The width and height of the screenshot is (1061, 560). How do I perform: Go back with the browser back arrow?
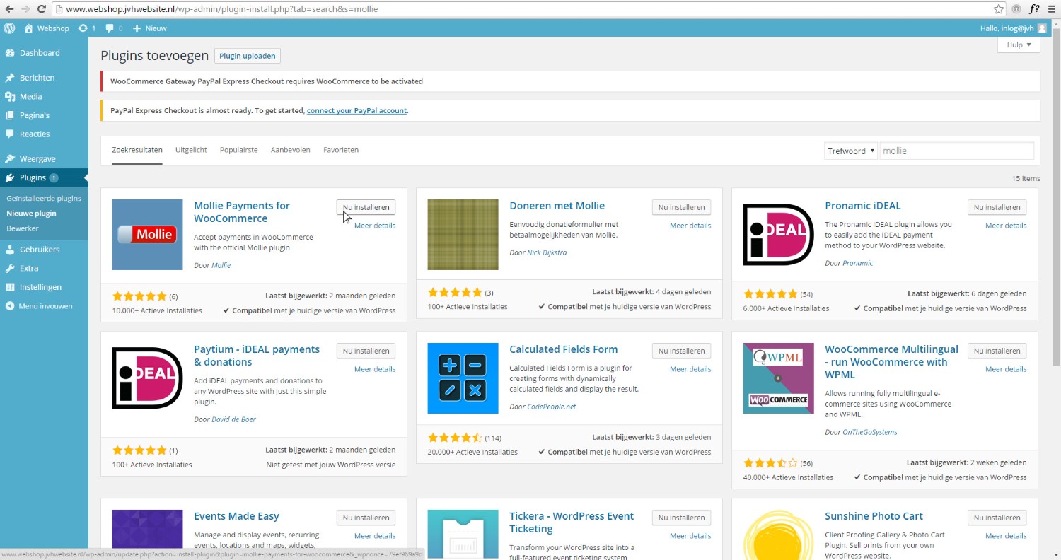9,9
